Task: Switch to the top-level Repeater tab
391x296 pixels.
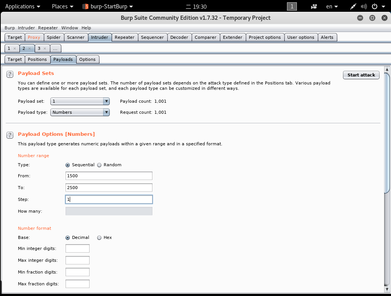Action: coord(125,37)
